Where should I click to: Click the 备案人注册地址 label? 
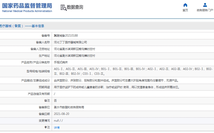click(x=40, y=49)
